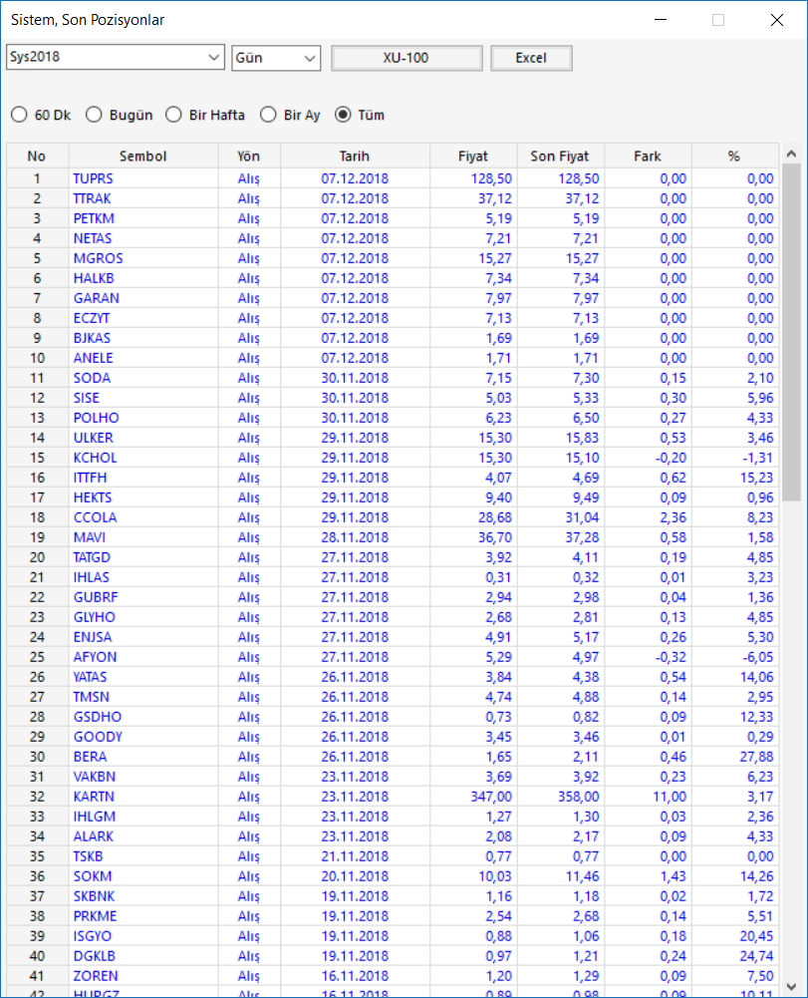Click the TATGD symbol
The width and height of the screenshot is (808, 998).
click(x=92, y=557)
